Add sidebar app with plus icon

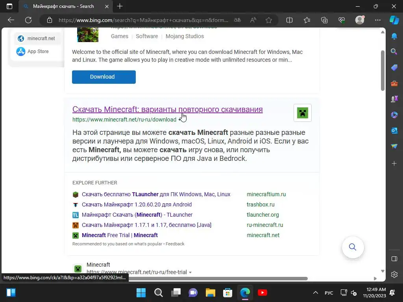(x=394, y=163)
